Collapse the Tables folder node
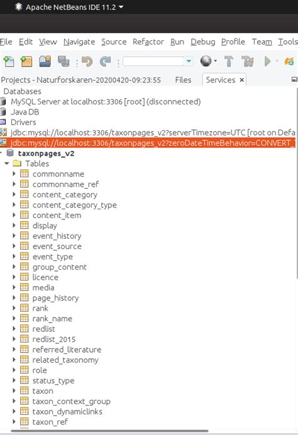 pos(7,163)
